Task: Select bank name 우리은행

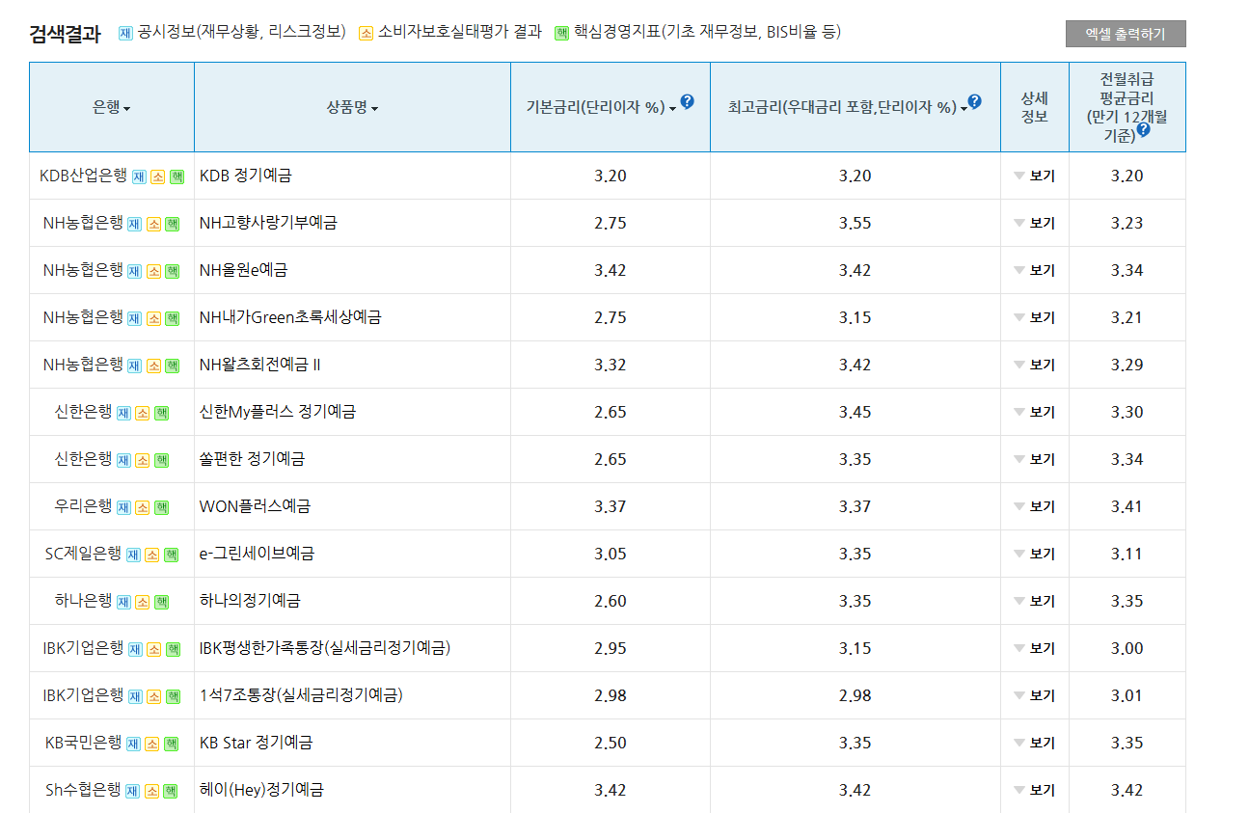Action: pyautogui.click(x=84, y=506)
